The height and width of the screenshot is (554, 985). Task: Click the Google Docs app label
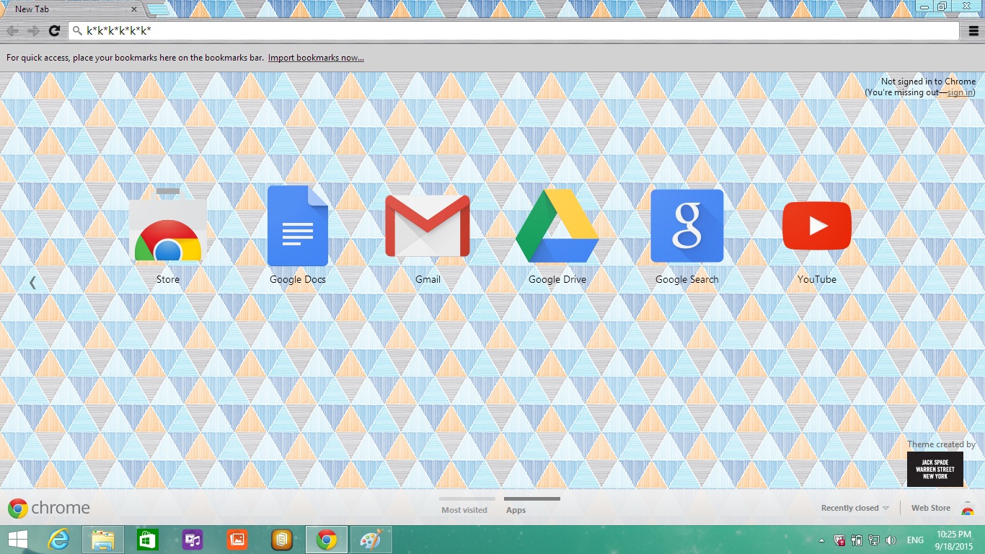298,279
